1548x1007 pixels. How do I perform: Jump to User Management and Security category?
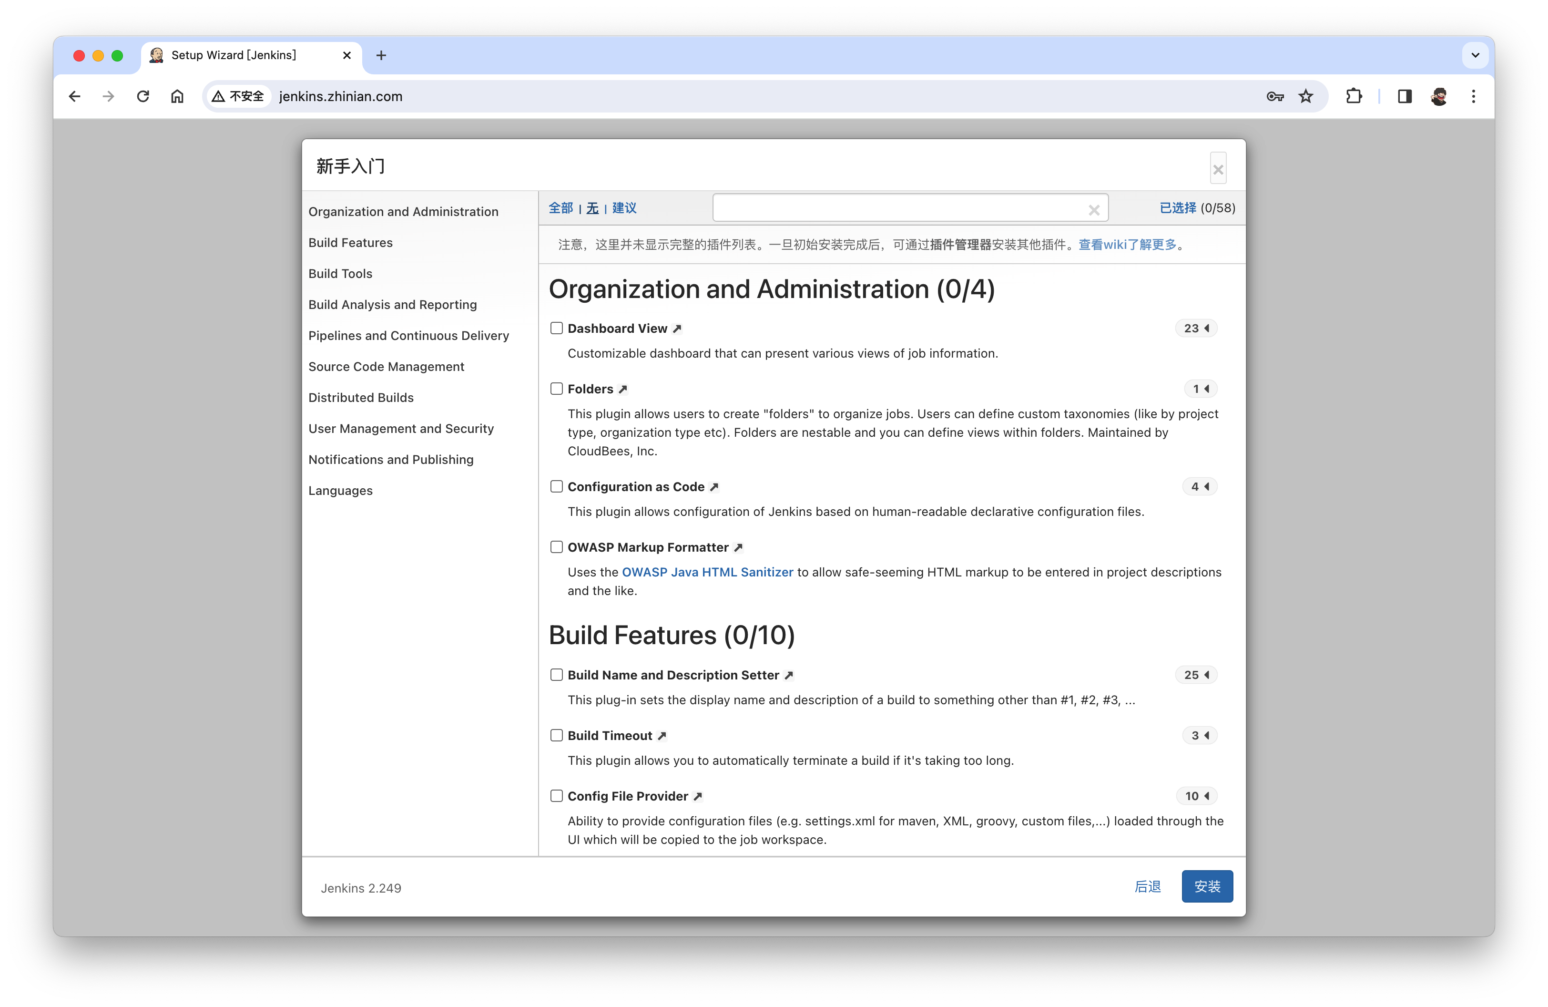401,429
